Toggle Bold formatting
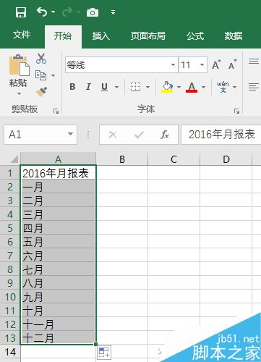 (72, 87)
